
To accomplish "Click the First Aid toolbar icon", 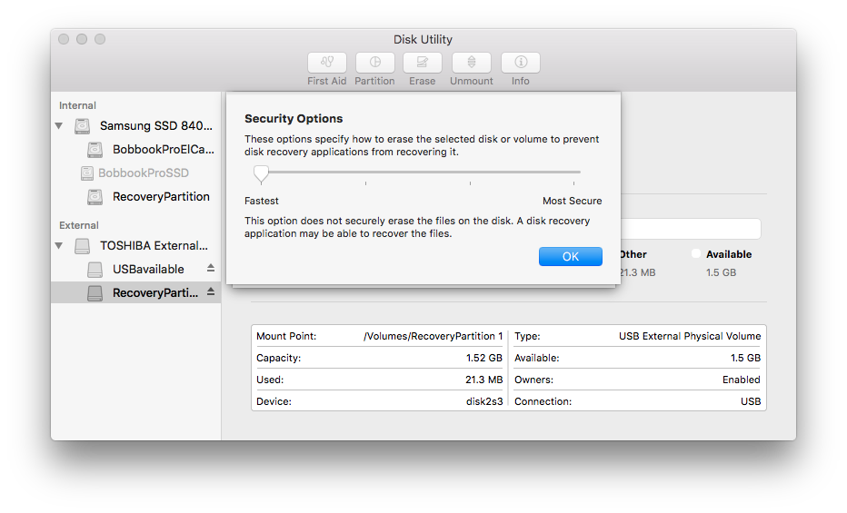I will pos(327,63).
